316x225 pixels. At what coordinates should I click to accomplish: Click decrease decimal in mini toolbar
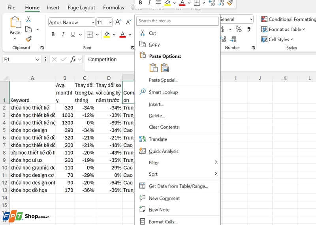pyautogui.click(x=221, y=3)
